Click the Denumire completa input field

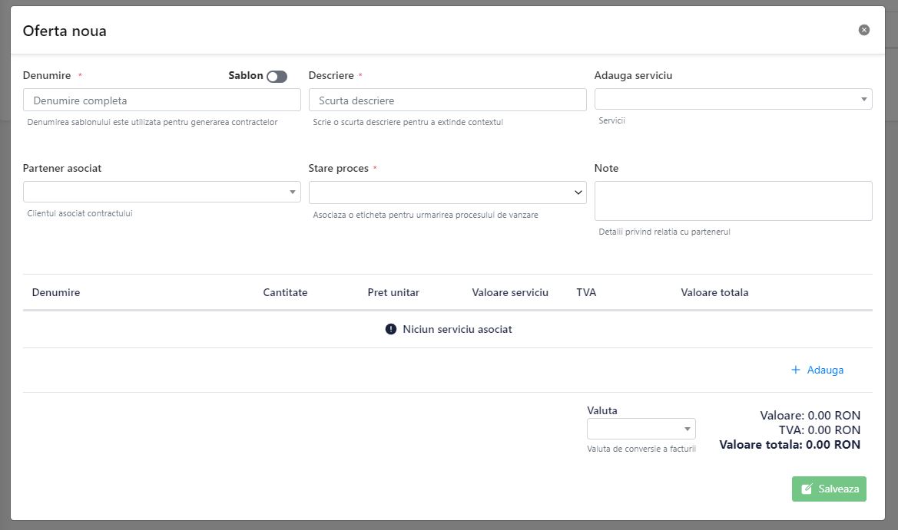tap(161, 100)
